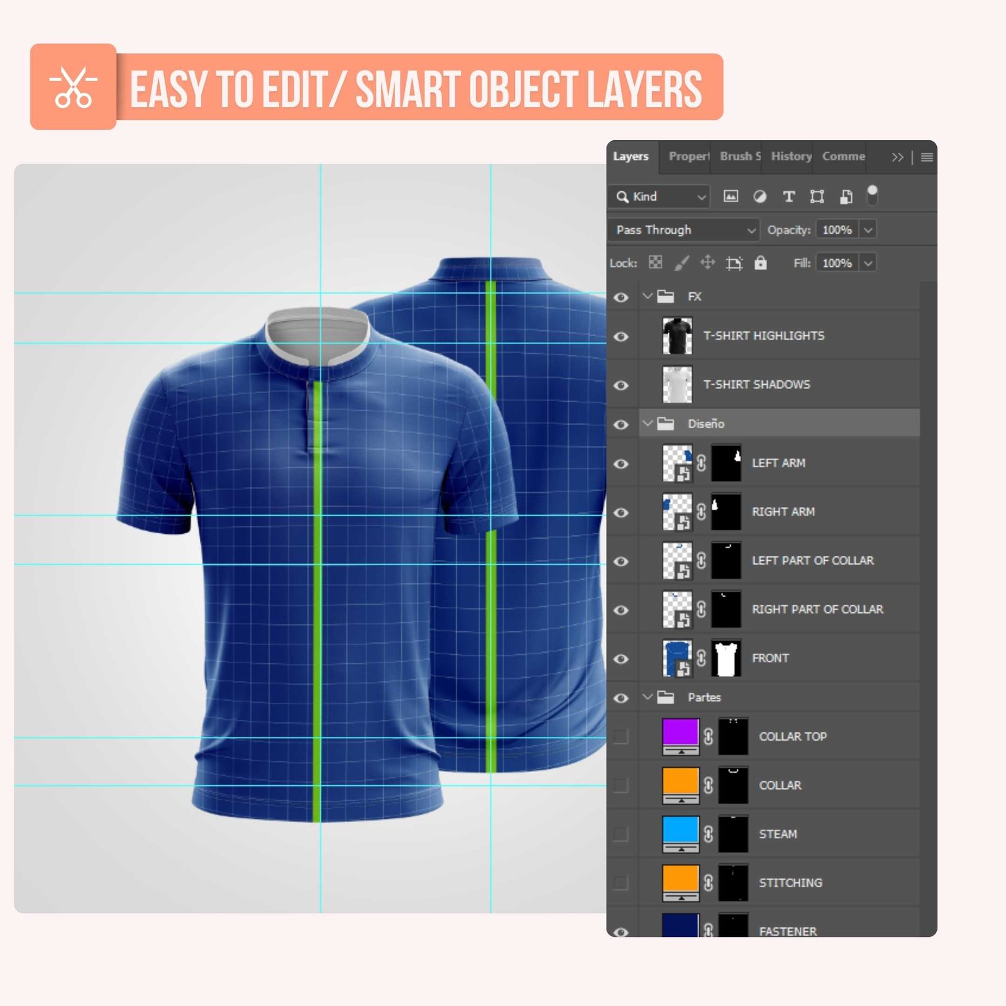Click the lock all padlock icon

(x=760, y=262)
